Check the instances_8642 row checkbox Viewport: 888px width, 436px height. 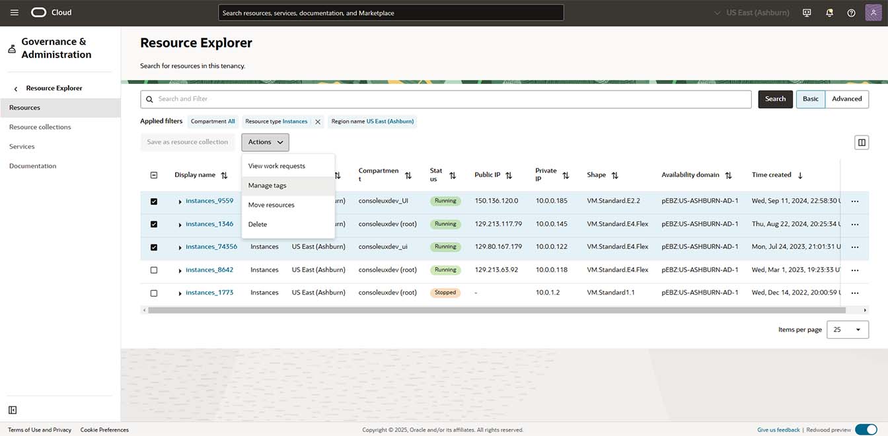pyautogui.click(x=154, y=270)
